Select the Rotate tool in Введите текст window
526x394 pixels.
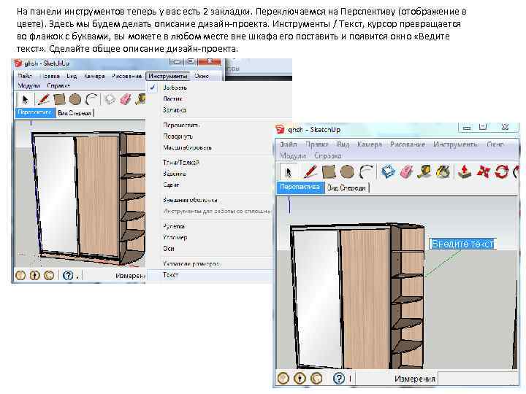[502, 171]
